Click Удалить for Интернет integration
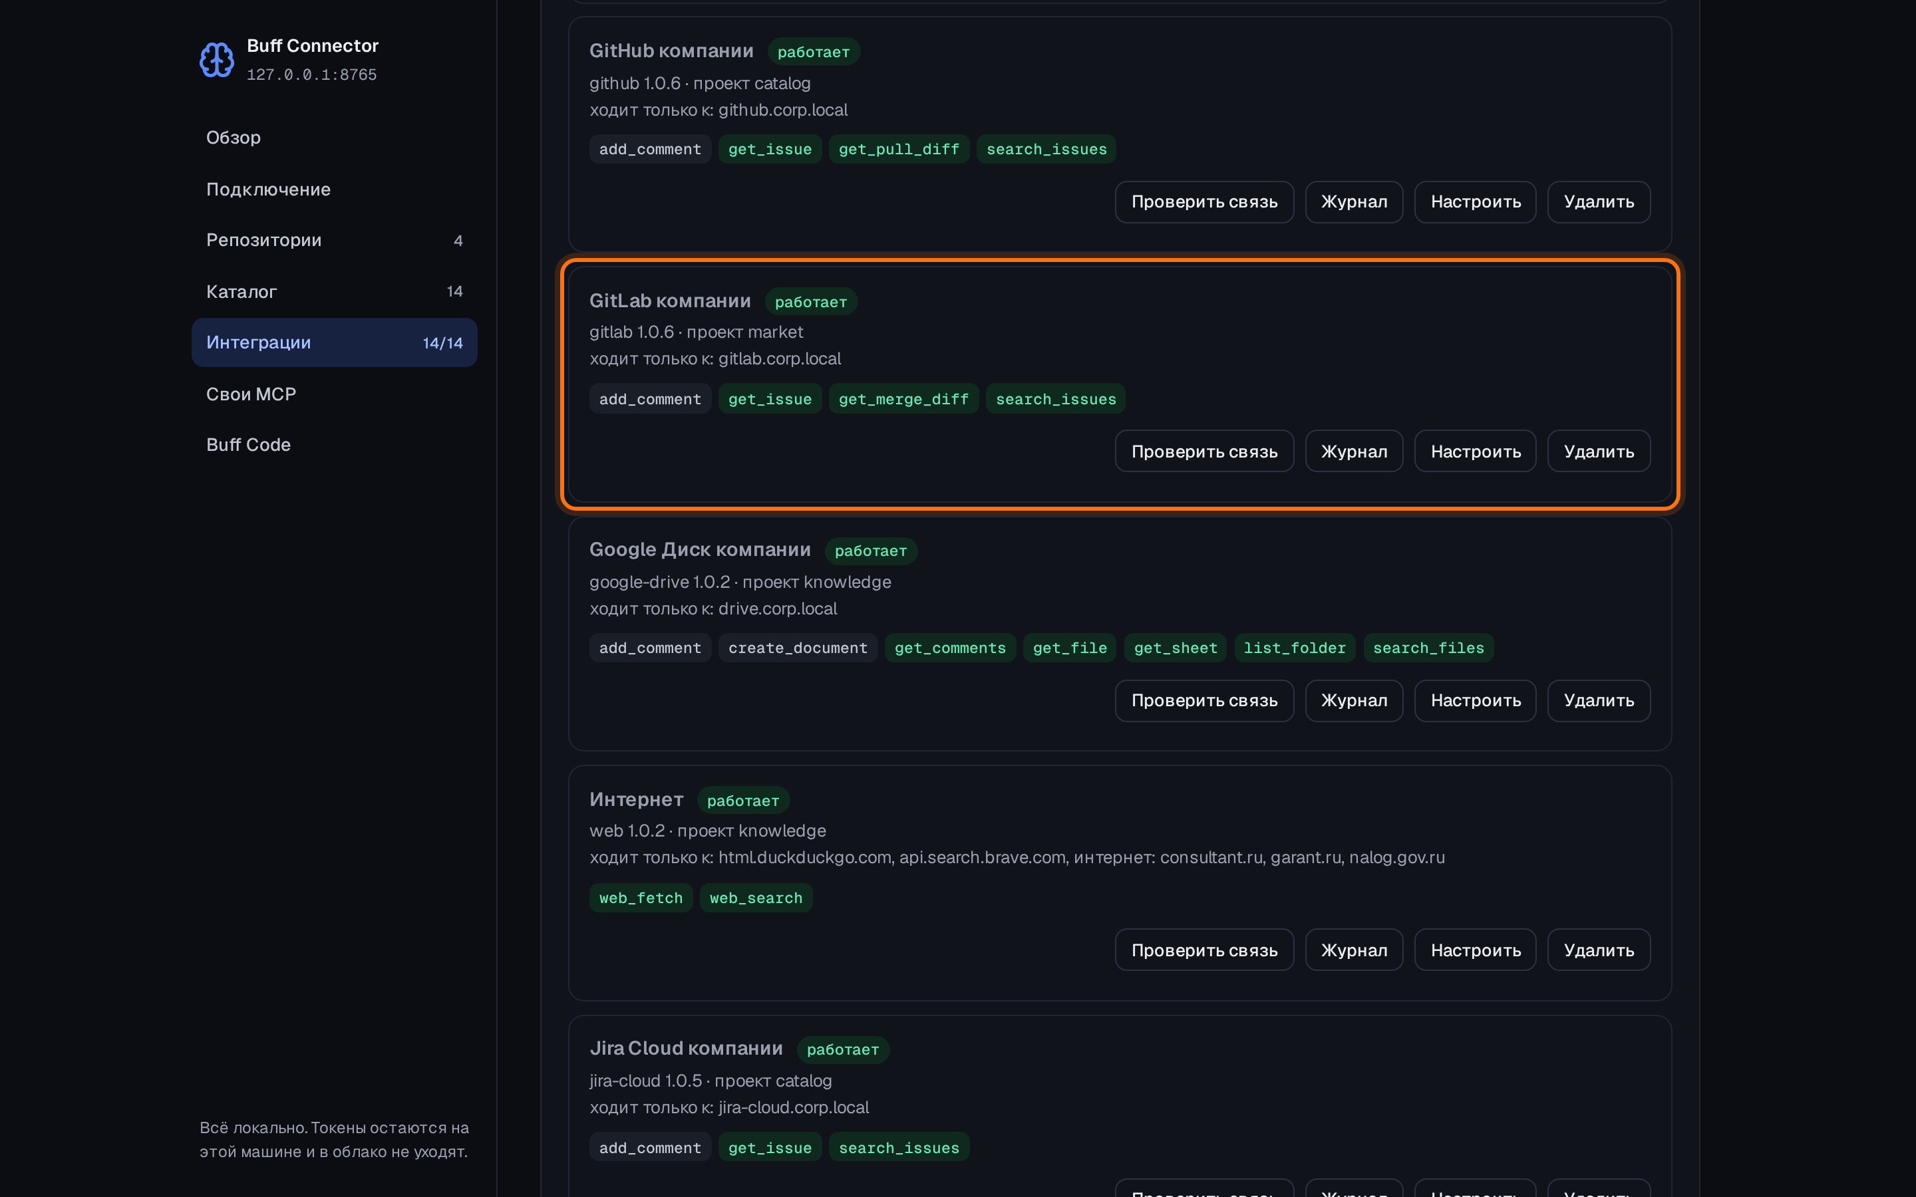 tap(1599, 950)
